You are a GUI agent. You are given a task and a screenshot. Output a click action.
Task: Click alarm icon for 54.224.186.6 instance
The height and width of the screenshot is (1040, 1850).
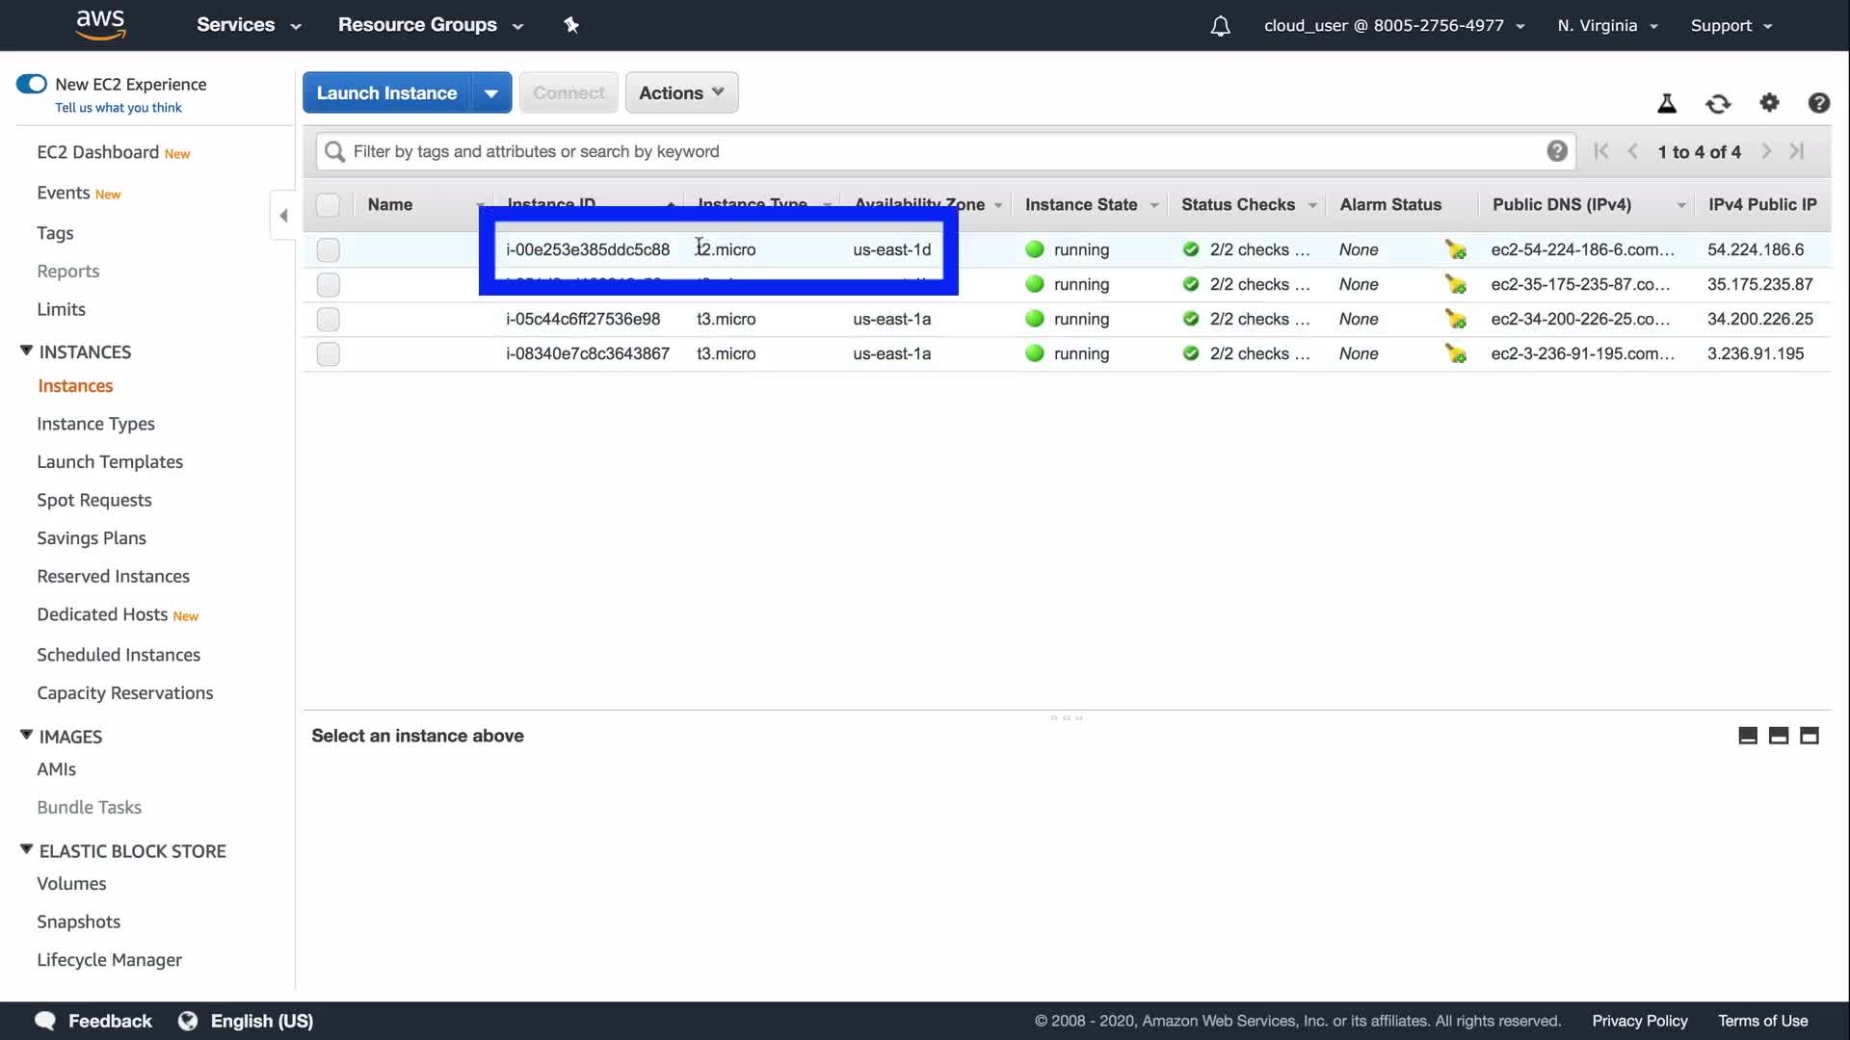click(1455, 250)
